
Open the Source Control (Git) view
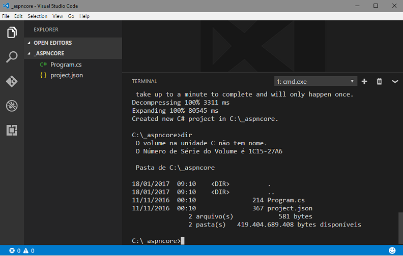click(12, 81)
